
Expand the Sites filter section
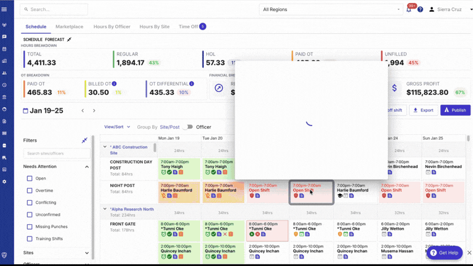[x=87, y=253]
